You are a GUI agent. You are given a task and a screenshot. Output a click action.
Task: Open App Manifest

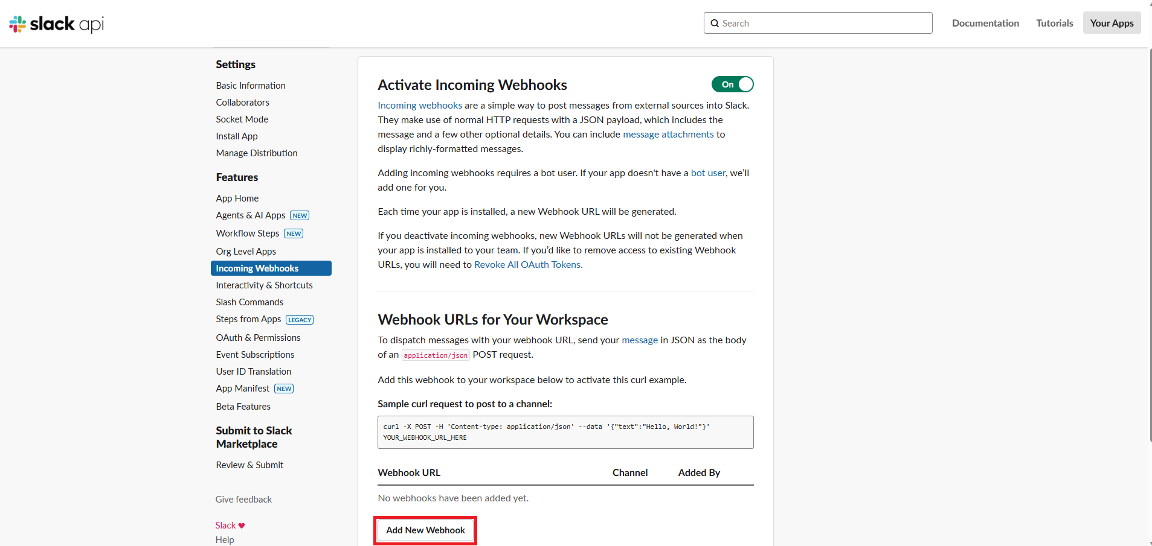point(242,389)
